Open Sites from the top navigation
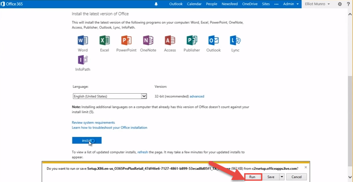The image size is (353, 182). (266, 4)
